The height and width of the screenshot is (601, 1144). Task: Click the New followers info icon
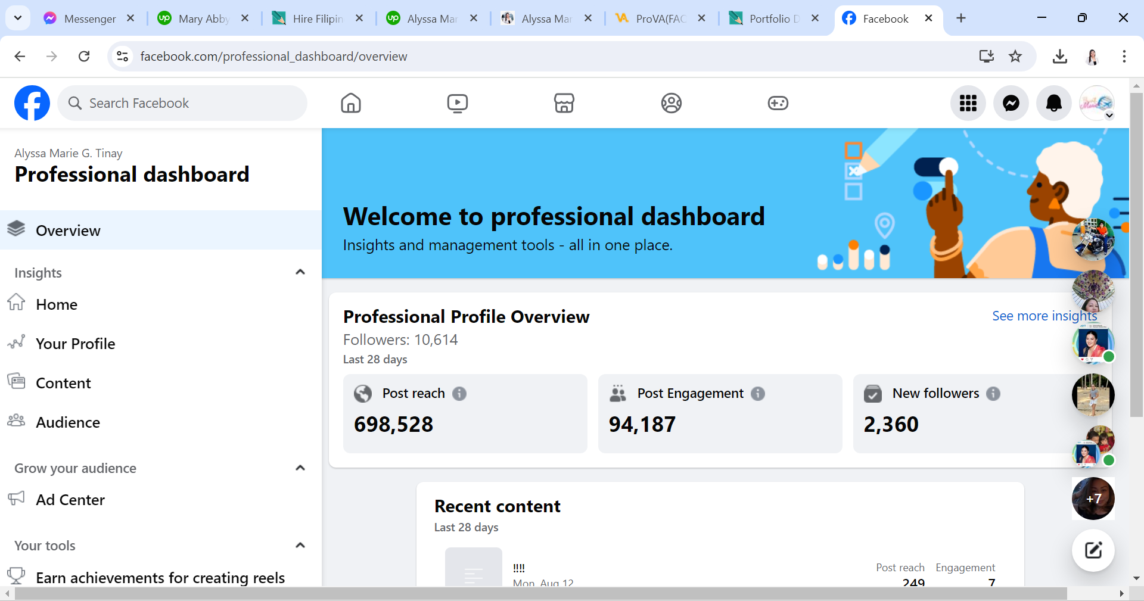coord(993,394)
